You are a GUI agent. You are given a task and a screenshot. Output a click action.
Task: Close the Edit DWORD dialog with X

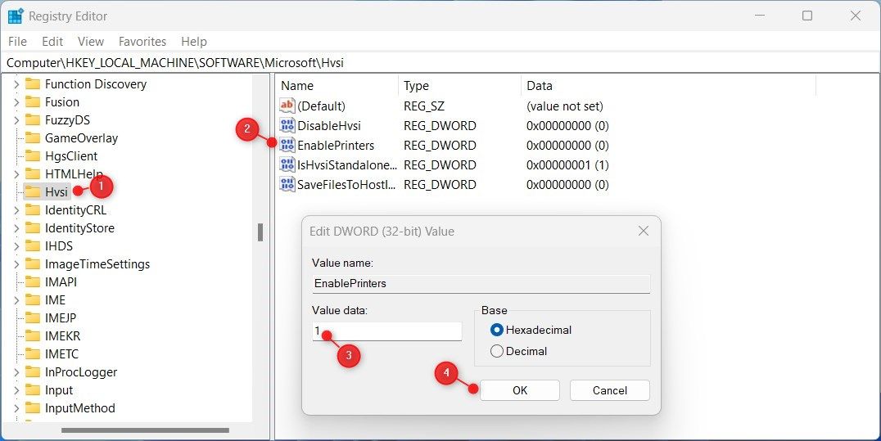pos(644,231)
